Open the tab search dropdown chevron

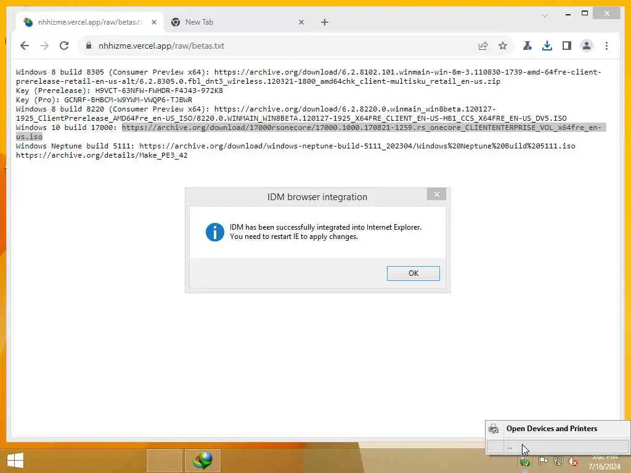[x=545, y=15]
